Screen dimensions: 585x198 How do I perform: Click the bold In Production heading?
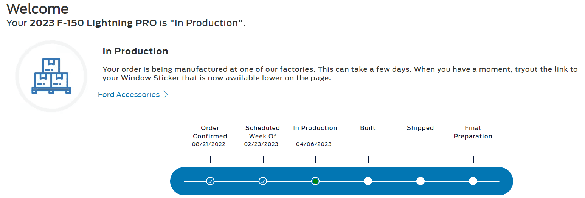tap(135, 51)
